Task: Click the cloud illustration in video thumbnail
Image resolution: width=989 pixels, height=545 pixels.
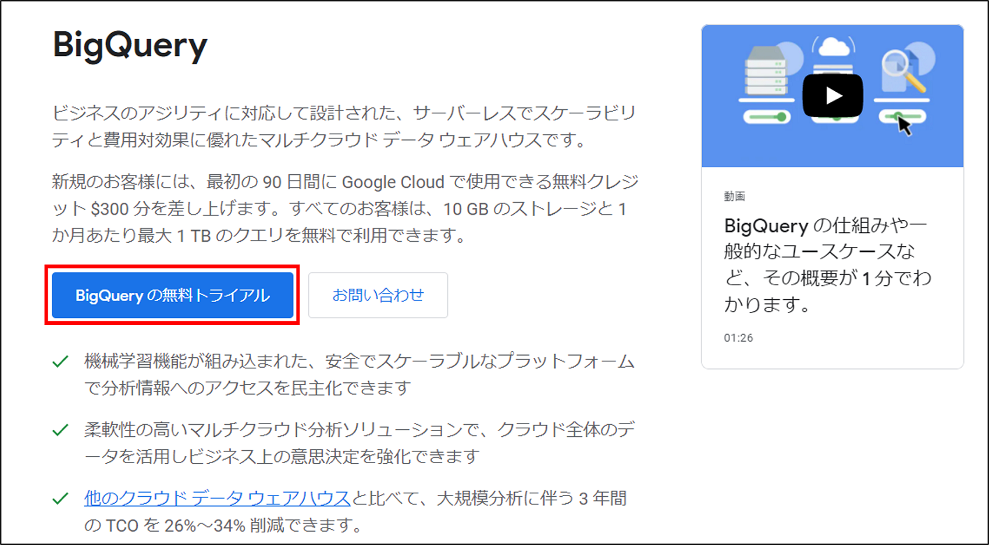Action: 833,46
